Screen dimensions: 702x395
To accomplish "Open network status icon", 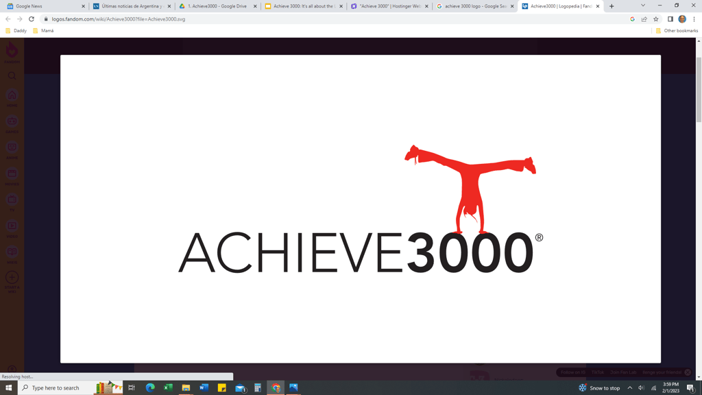I will click(653, 388).
